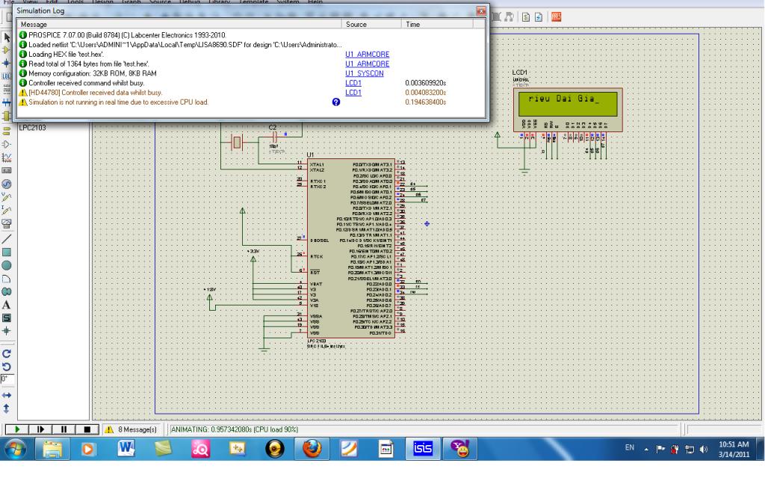
Task: Click the Electrical Rule Check icon
Action: pyautogui.click(x=538, y=16)
